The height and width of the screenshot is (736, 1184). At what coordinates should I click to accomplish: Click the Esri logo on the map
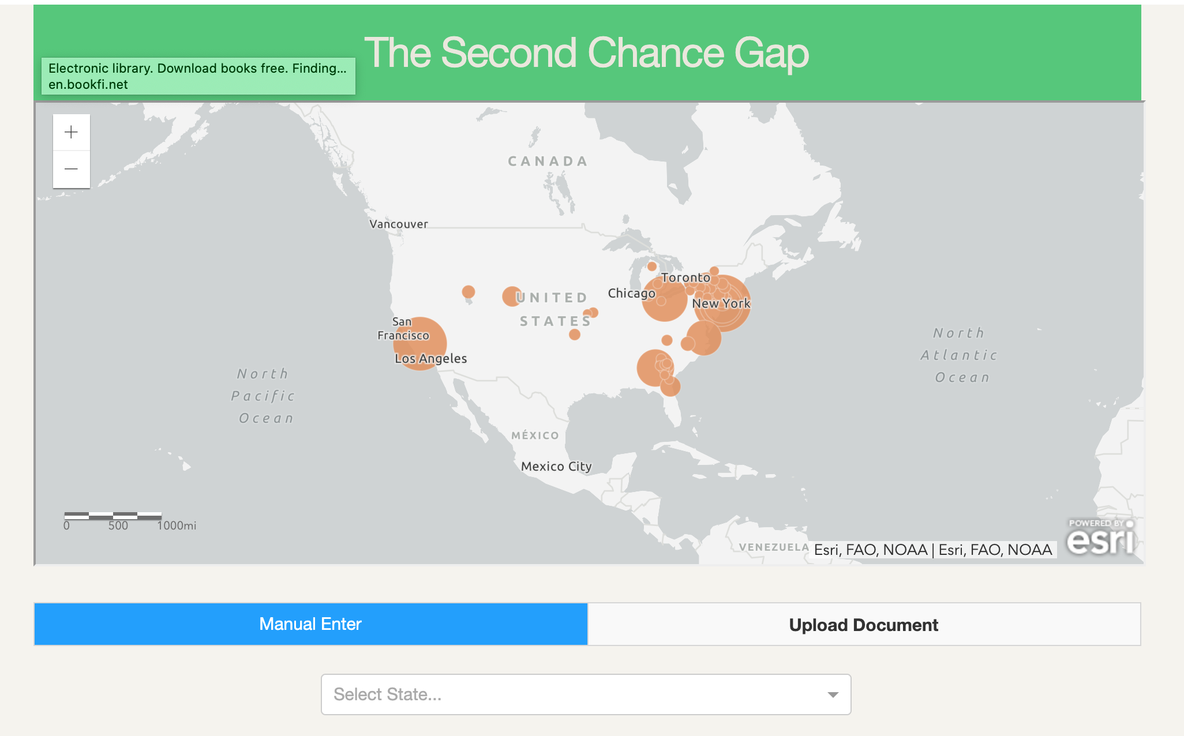click(1101, 538)
